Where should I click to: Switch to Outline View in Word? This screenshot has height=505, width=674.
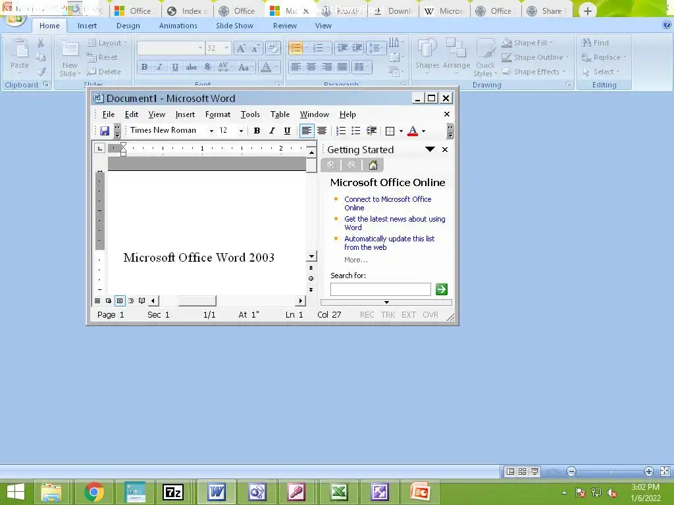pyautogui.click(x=131, y=301)
